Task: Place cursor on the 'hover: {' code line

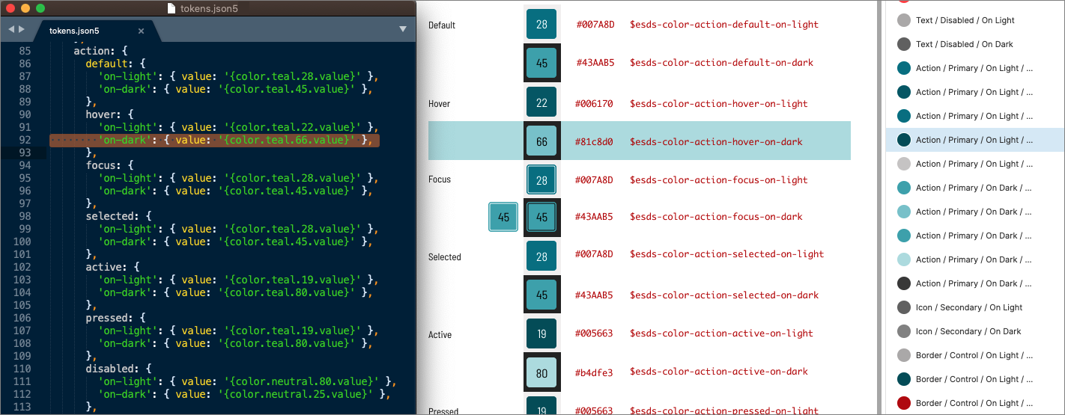Action: (x=110, y=114)
